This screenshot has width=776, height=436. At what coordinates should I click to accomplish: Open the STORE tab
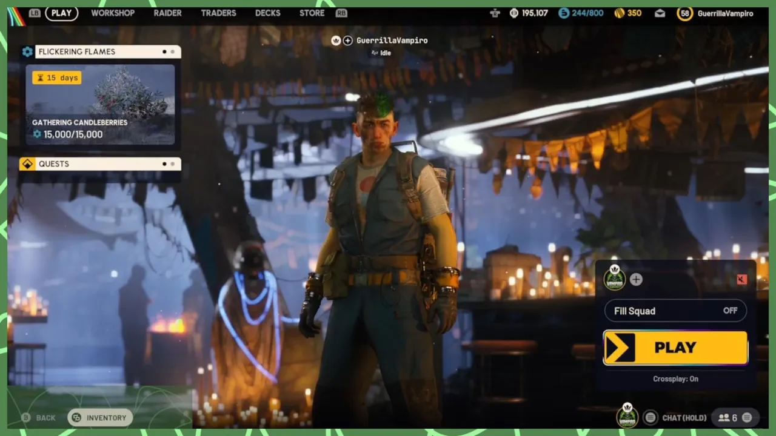pyautogui.click(x=312, y=13)
